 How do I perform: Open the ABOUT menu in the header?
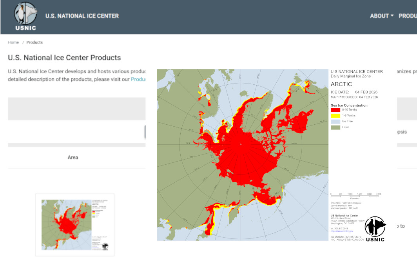(x=382, y=16)
